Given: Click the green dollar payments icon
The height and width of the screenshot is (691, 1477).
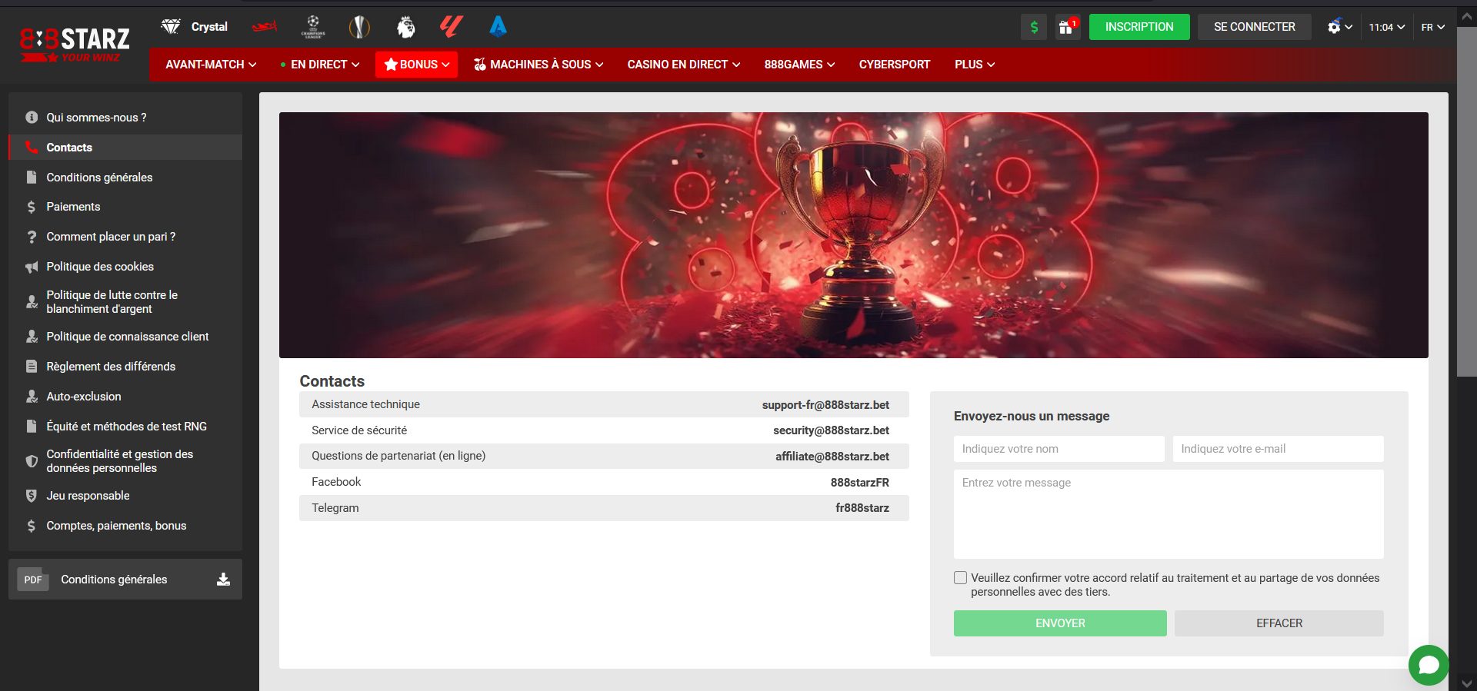Looking at the screenshot, I should pyautogui.click(x=1034, y=27).
